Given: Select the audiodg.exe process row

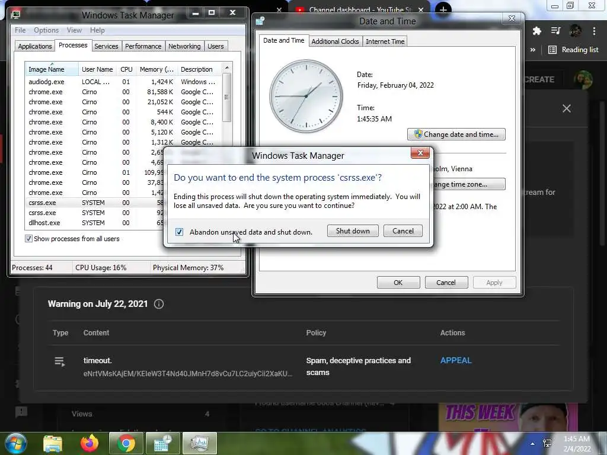Looking at the screenshot, I should pyautogui.click(x=123, y=82).
